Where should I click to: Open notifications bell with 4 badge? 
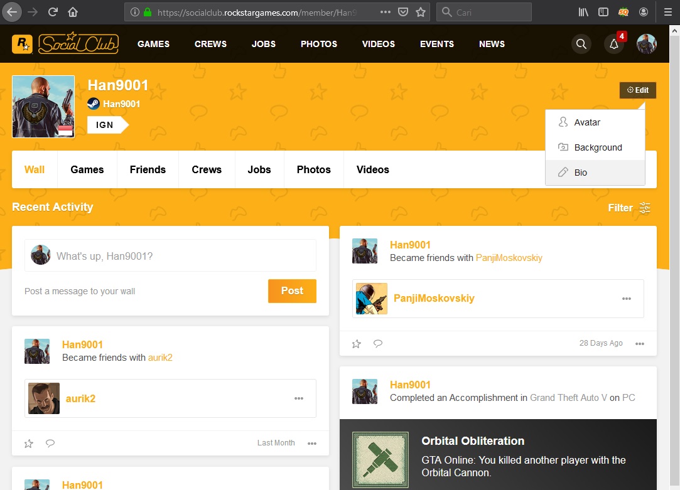click(614, 44)
